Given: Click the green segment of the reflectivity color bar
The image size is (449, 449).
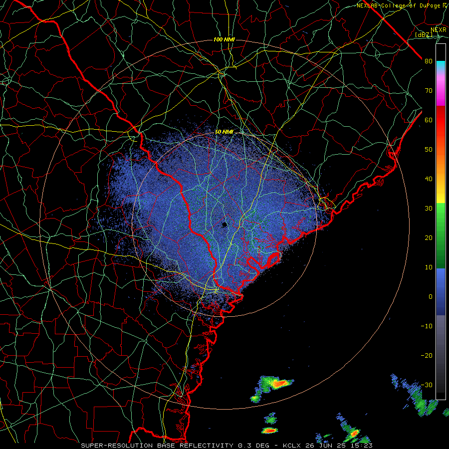Looking at the screenshot, I should (441, 235).
